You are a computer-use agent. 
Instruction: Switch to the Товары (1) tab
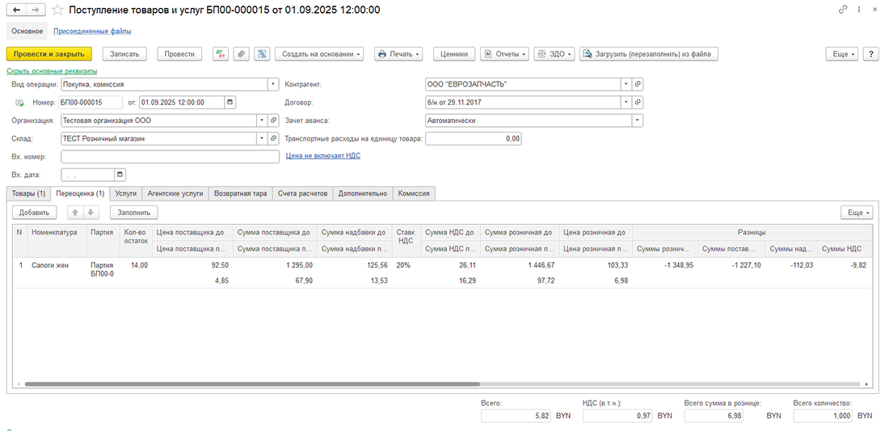point(28,194)
